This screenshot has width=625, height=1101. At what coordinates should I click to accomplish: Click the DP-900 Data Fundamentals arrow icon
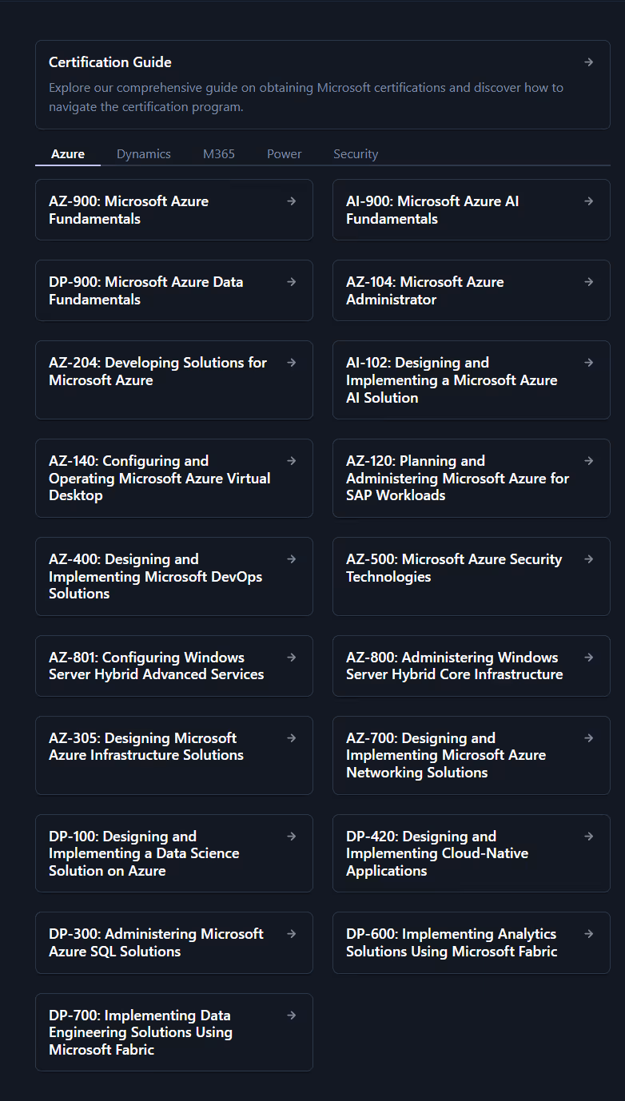tap(291, 281)
